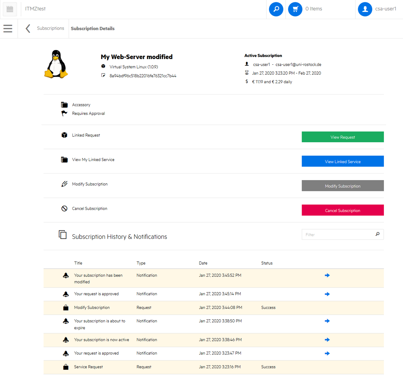Image resolution: width=403 pixels, height=379 pixels.
Task: Click the Linked Request cube icon
Action: coord(64,135)
